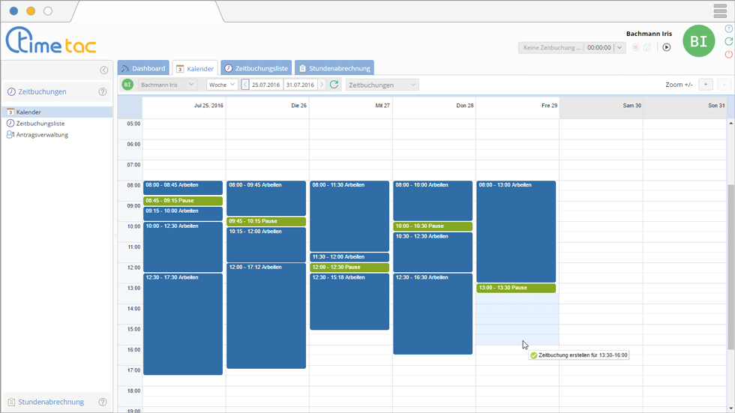The height and width of the screenshot is (413, 735).
Task: Open Monday 08:45 - 09:15 Pause entry
Action: [x=183, y=201]
